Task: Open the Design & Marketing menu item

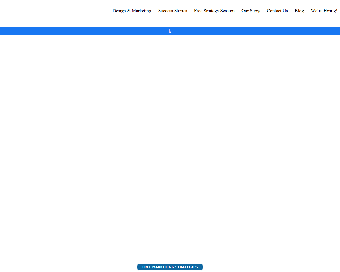Action: click(x=132, y=11)
